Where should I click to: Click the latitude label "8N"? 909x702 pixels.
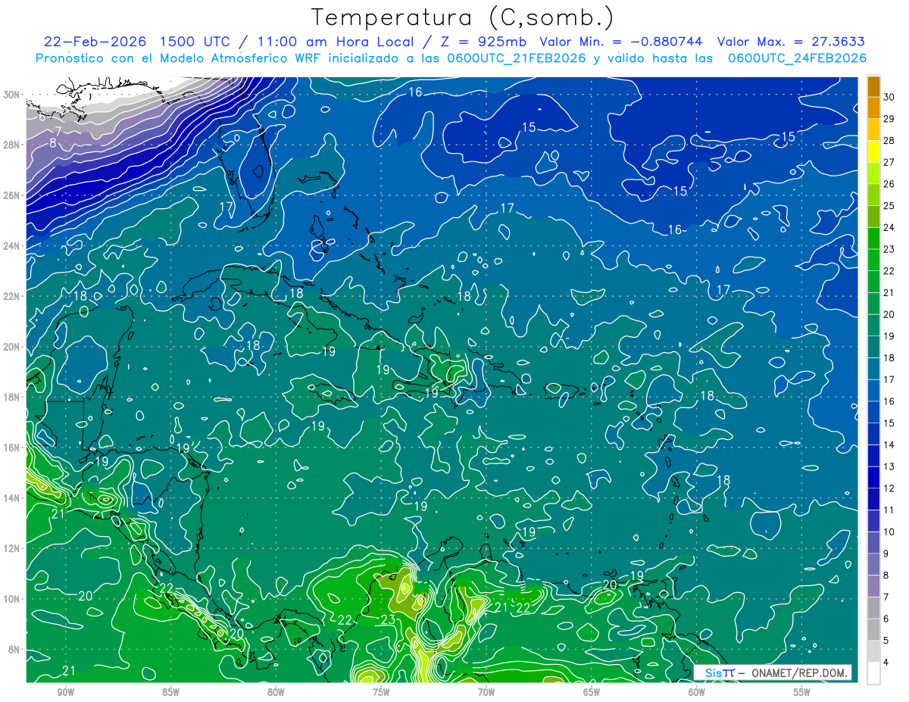[15, 649]
